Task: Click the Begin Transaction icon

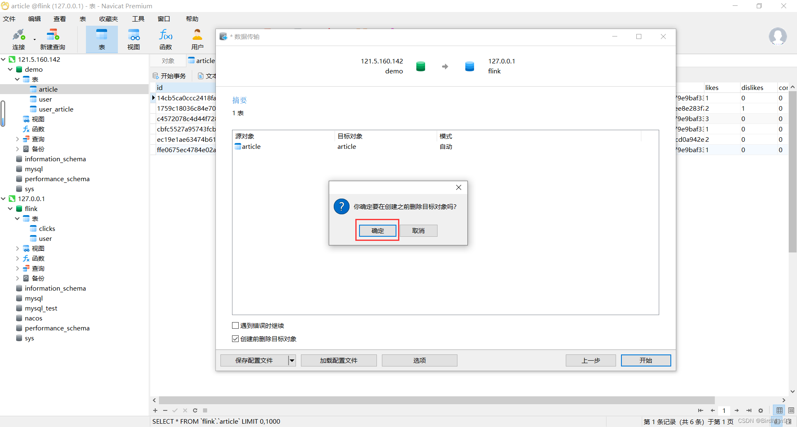Action: [x=156, y=76]
